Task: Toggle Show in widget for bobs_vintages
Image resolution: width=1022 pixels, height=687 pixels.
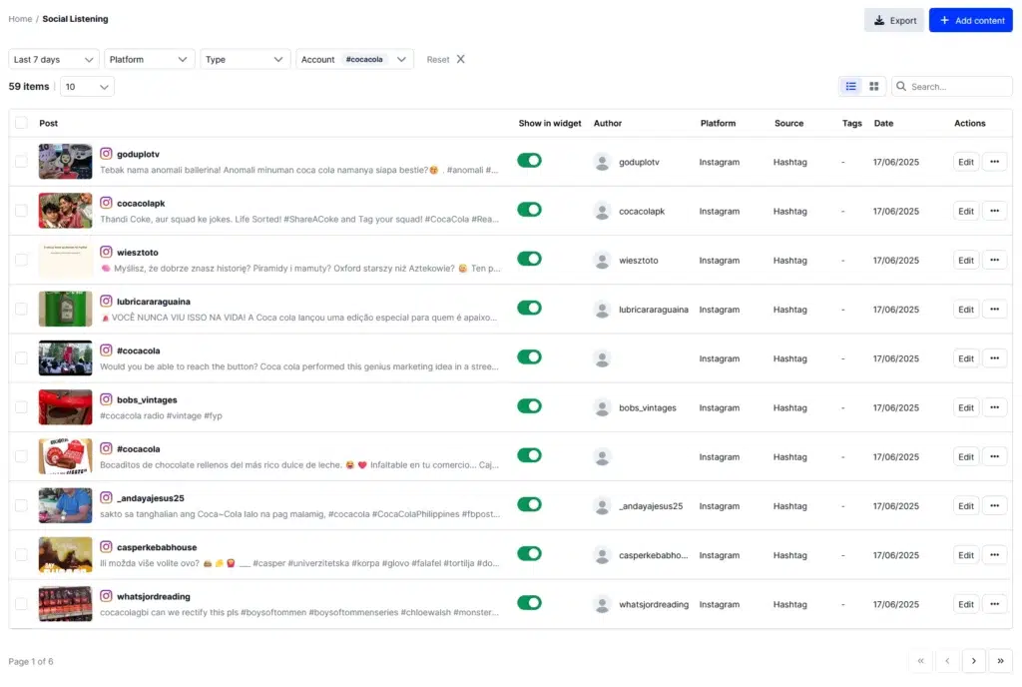Action: pyautogui.click(x=529, y=406)
